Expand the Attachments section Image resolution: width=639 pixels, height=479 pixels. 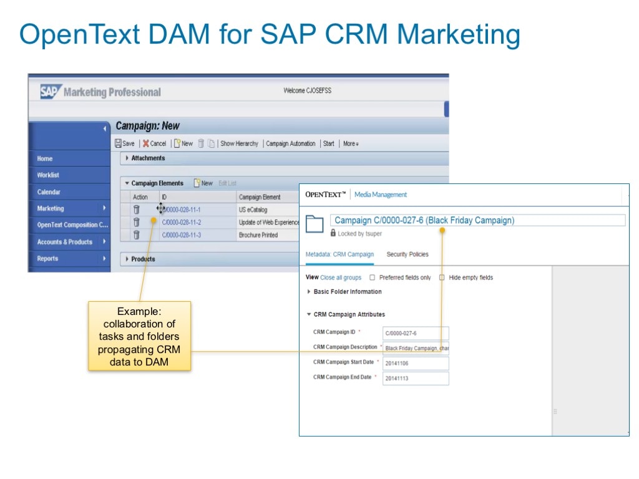click(x=127, y=158)
